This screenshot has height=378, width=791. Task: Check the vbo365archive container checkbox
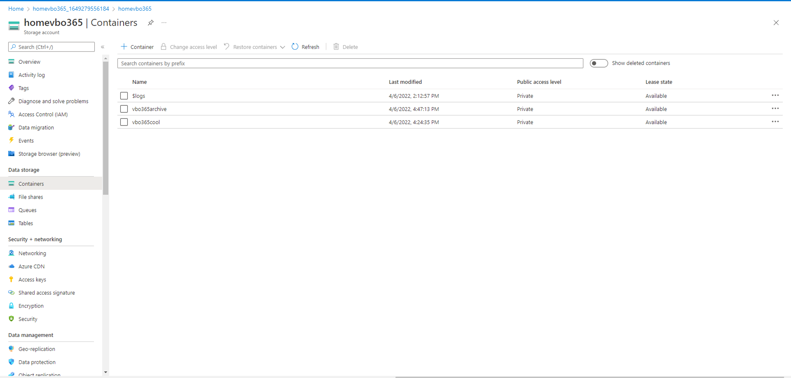coord(124,109)
